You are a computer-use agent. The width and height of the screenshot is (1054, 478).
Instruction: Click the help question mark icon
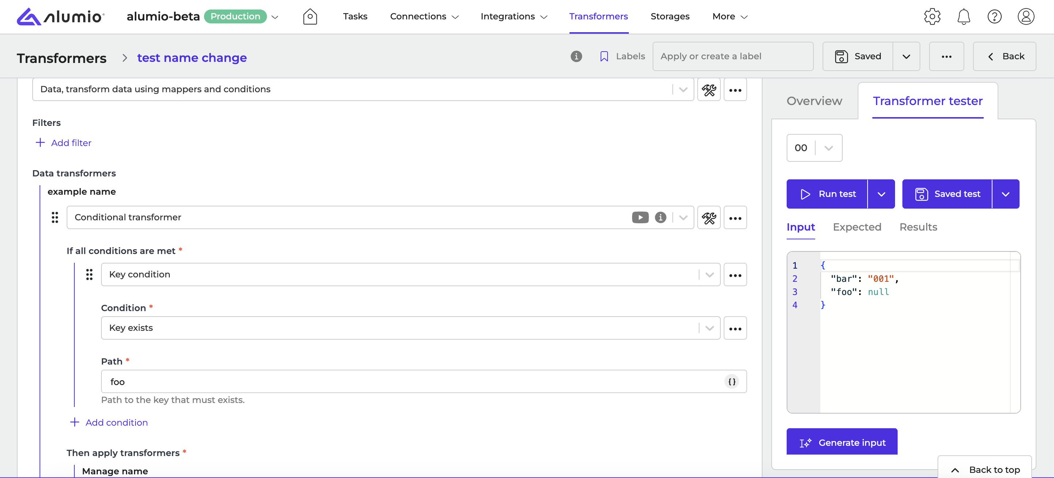pos(994,17)
